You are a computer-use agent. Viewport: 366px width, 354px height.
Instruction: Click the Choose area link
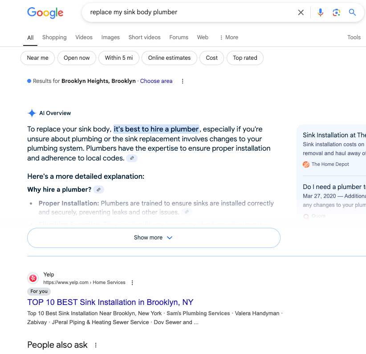coord(156,81)
